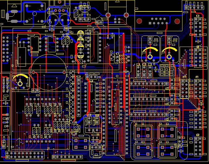Select the red pad at the left end of the large circle
Screen dimensions: 209x164
pyautogui.click(x=33, y=72)
